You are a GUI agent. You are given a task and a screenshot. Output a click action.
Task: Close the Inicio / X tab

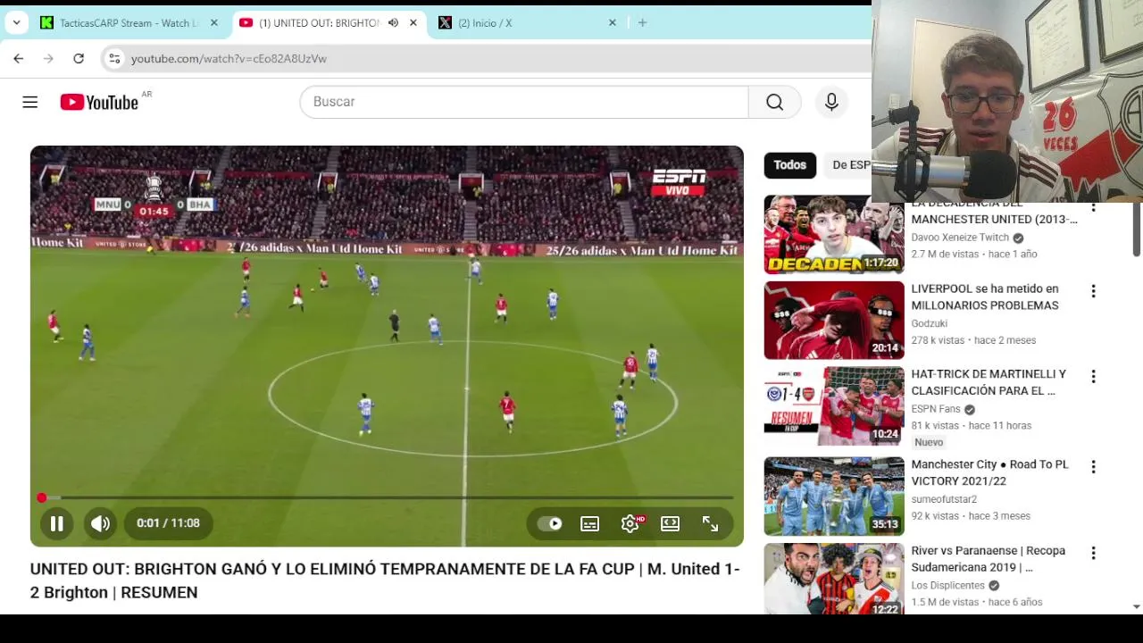pos(613,22)
